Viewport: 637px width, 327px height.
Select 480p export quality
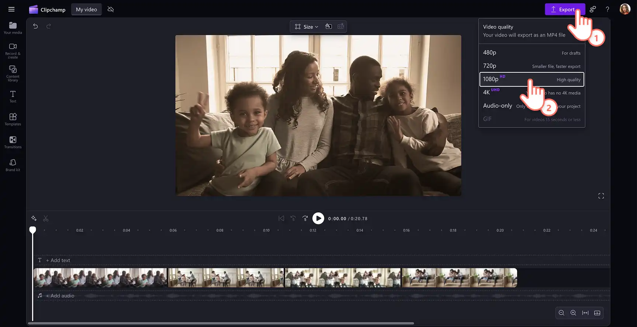pos(532,53)
